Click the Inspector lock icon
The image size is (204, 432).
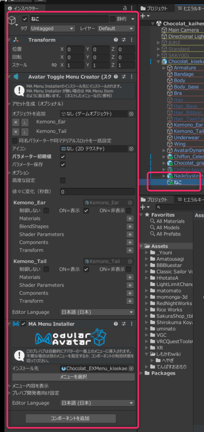pos(125,8)
